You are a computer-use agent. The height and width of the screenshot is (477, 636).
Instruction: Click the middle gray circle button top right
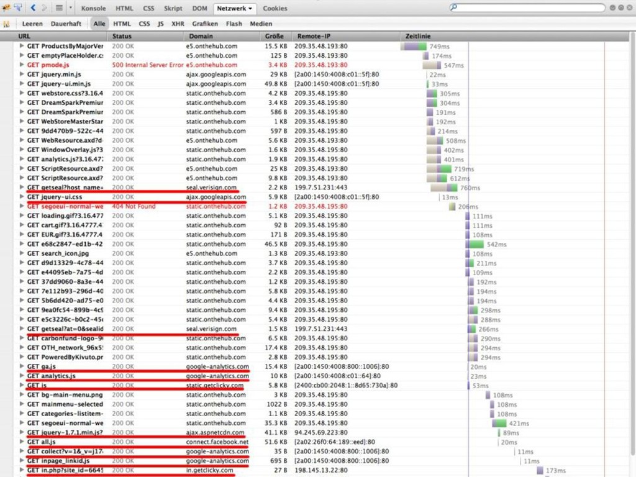(621, 7)
